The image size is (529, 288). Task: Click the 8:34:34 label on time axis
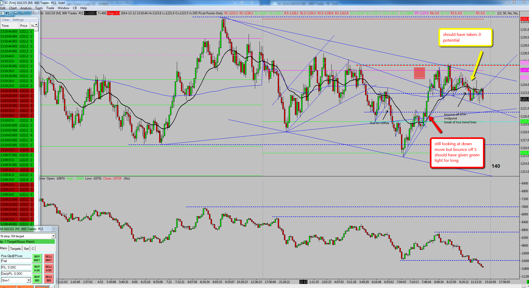(205, 282)
